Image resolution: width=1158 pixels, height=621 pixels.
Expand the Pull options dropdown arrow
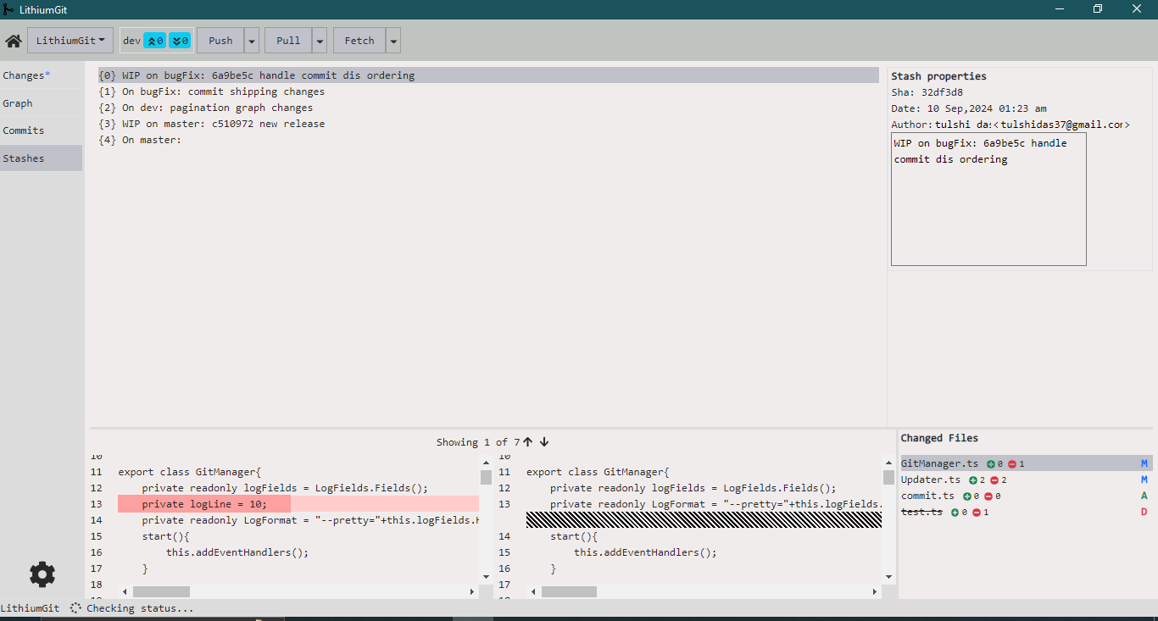coord(320,41)
